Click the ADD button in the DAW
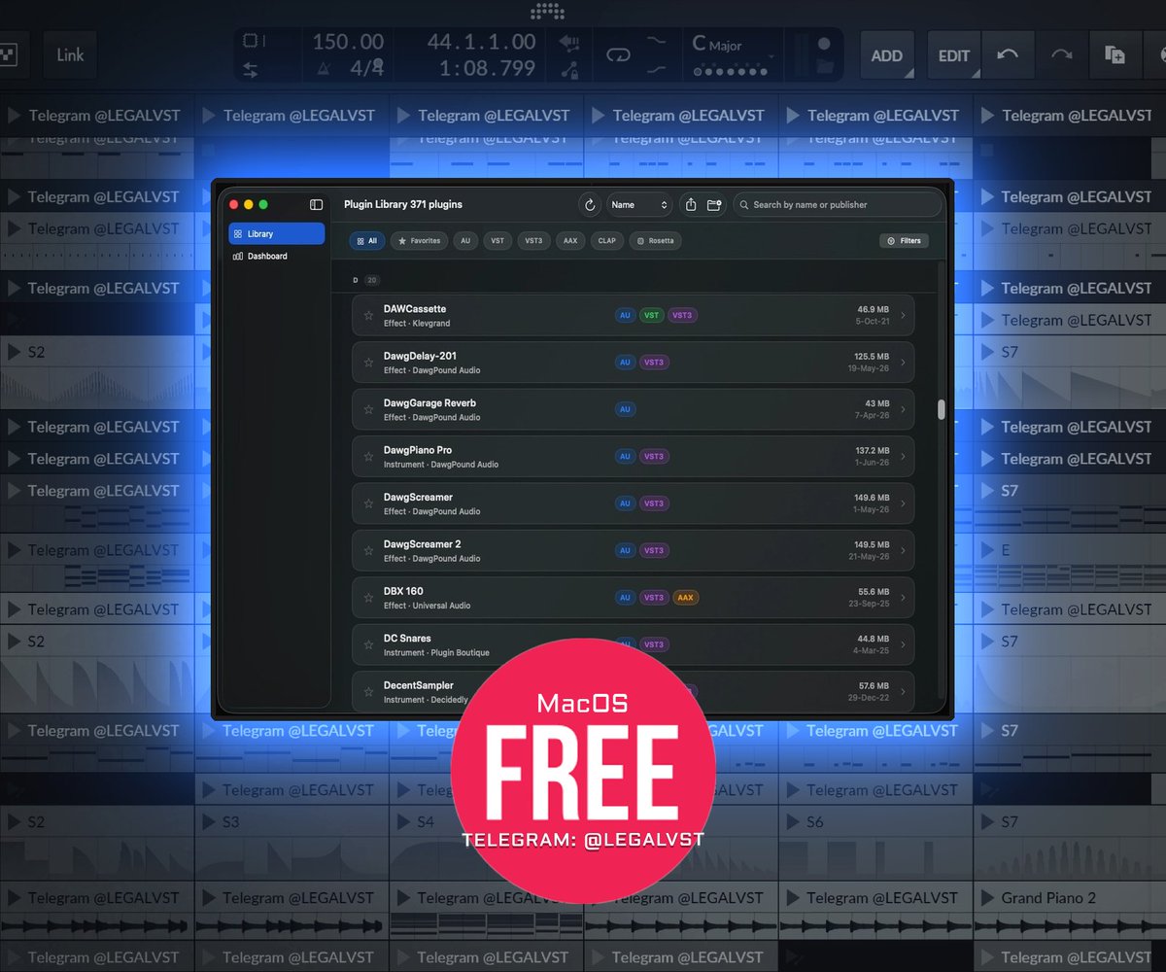This screenshot has height=972, width=1166. (x=887, y=55)
